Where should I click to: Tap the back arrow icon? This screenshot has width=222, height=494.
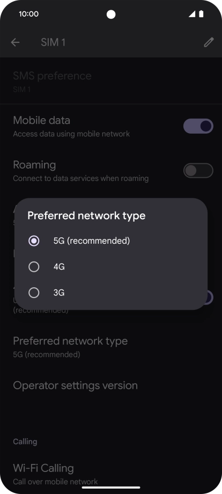coord(15,42)
